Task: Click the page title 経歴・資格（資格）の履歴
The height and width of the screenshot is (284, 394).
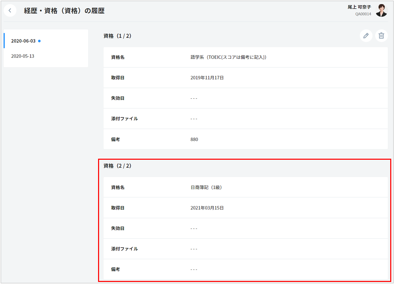Action: coord(64,11)
